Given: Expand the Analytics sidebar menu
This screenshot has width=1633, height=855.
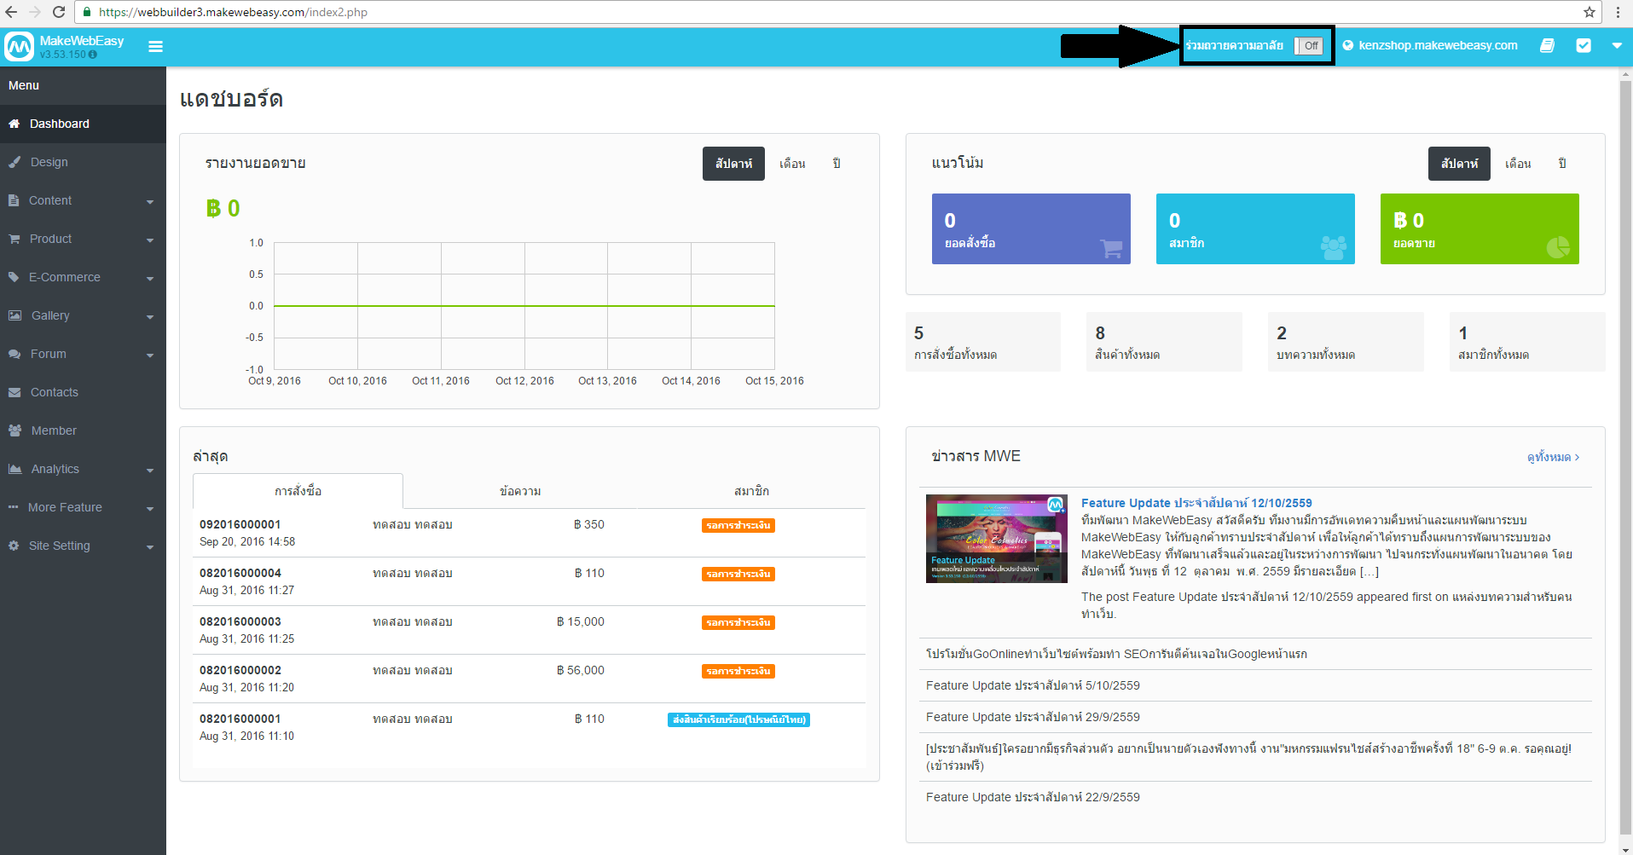Looking at the screenshot, I should (x=83, y=469).
